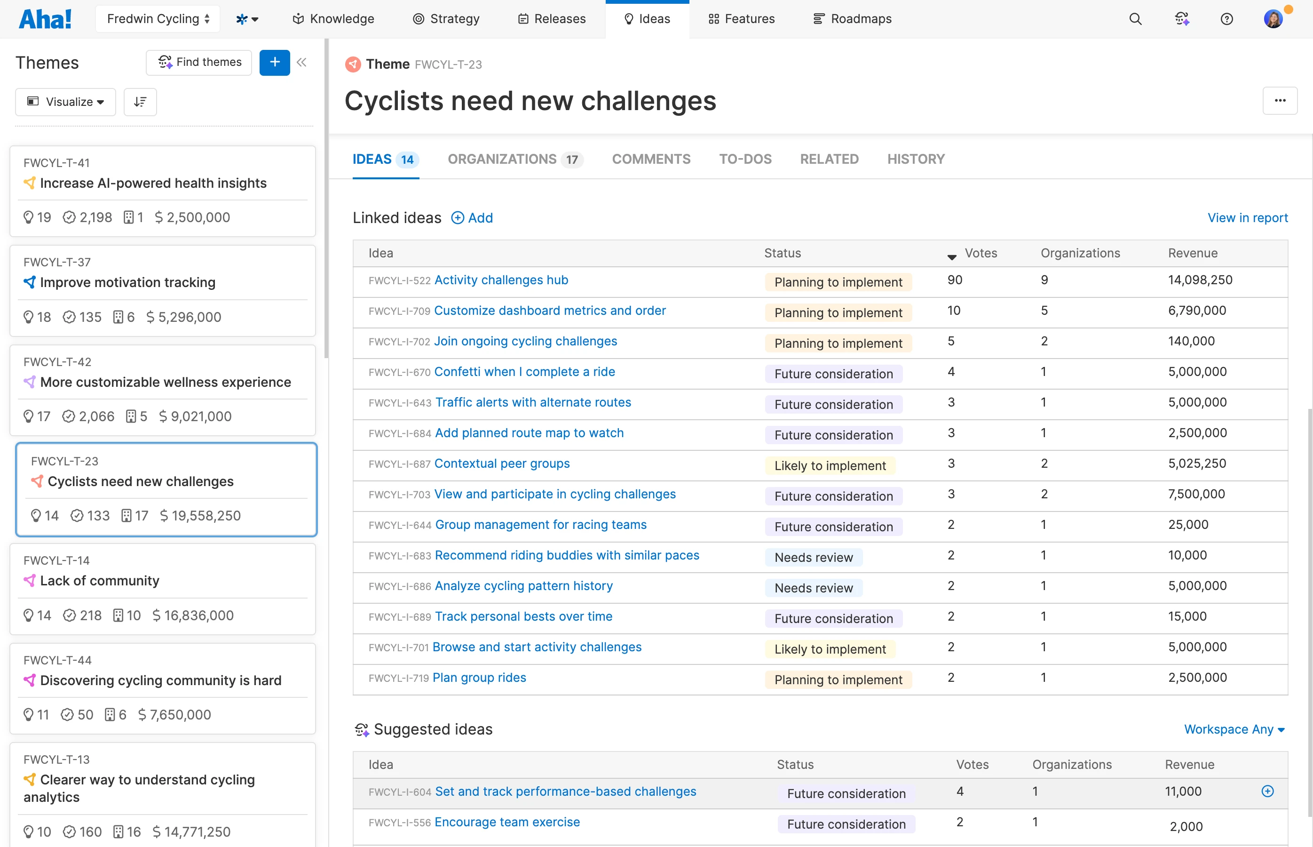Go to the Knowledge menu
Screen dimensions: 1313x847
(x=333, y=19)
